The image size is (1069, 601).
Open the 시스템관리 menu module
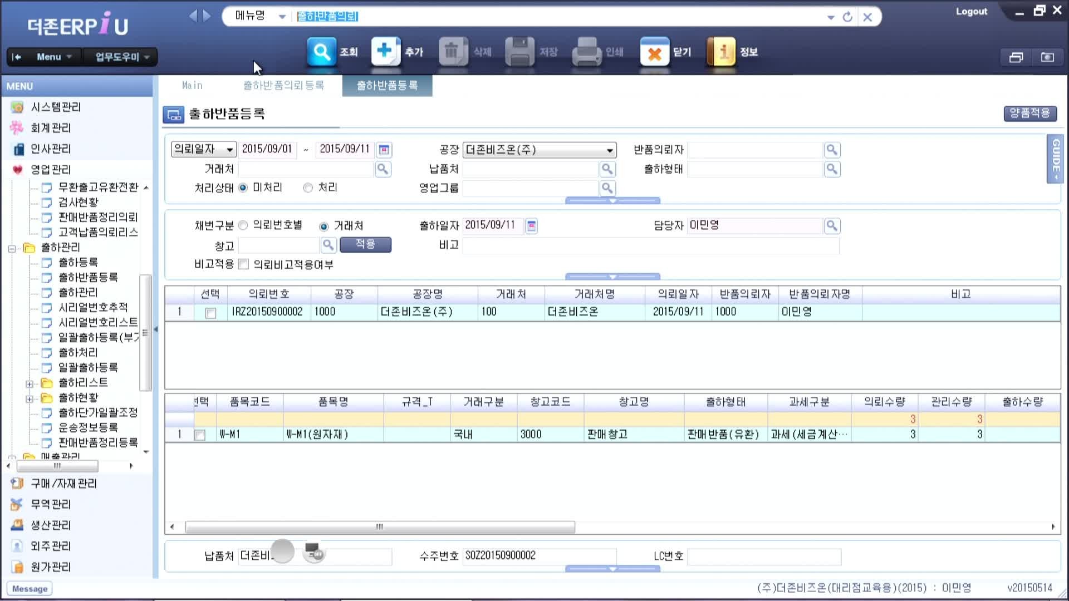coord(56,107)
